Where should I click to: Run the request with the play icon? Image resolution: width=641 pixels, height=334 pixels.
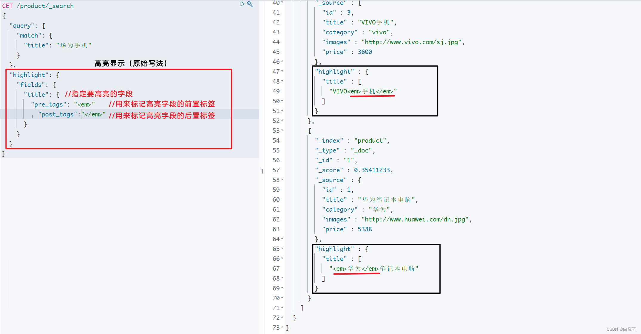242,4
